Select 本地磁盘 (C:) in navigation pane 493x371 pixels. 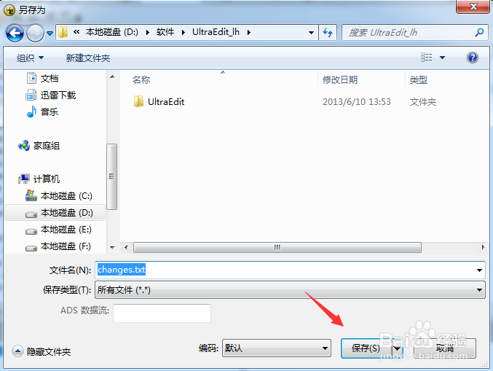(x=59, y=196)
